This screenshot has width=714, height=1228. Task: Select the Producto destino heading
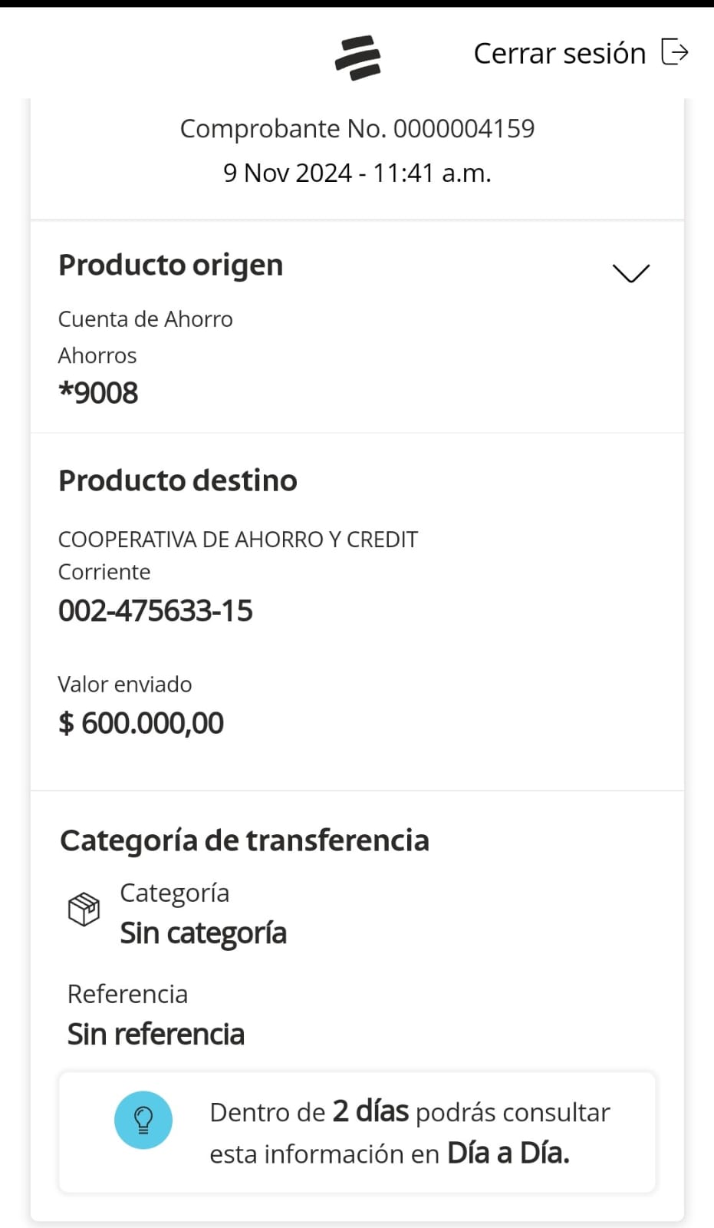pos(177,480)
